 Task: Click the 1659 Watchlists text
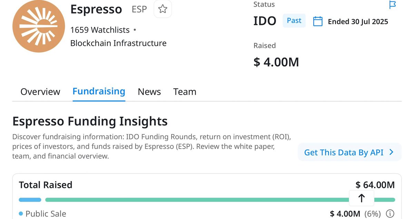[100, 30]
